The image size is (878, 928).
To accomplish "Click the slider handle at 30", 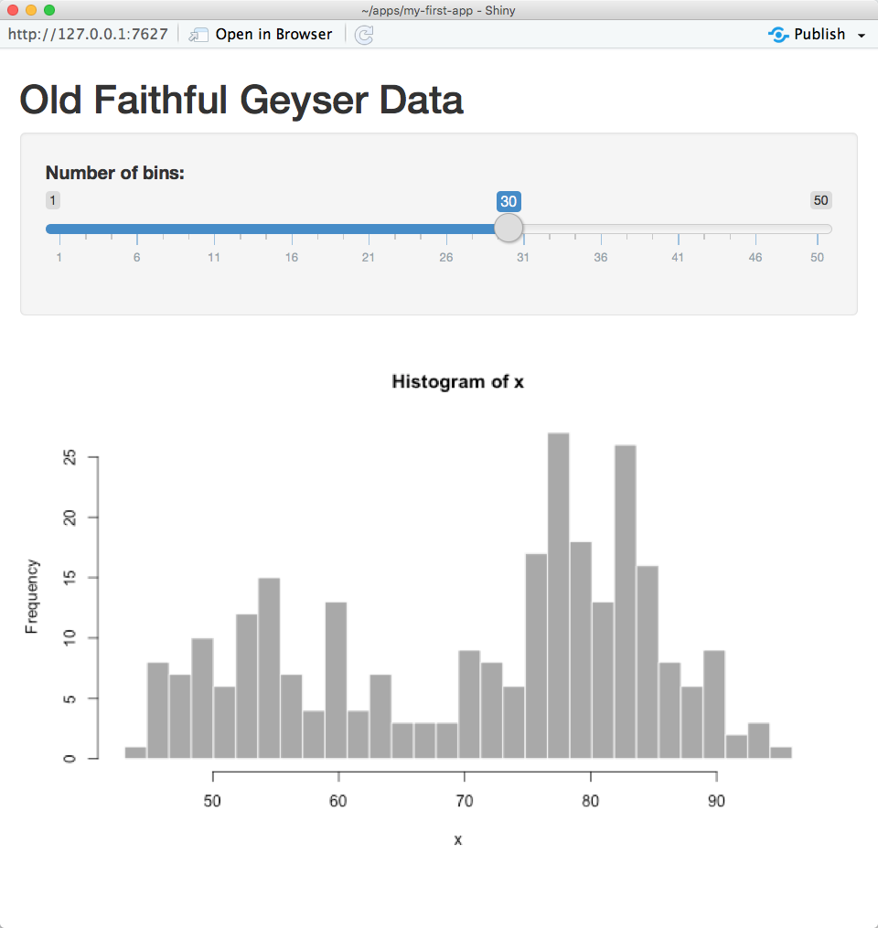I will [x=509, y=228].
